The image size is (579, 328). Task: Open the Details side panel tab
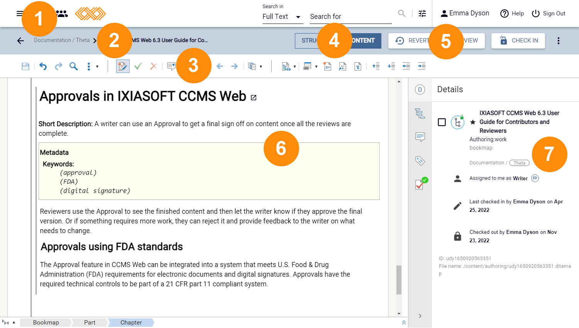point(420,90)
